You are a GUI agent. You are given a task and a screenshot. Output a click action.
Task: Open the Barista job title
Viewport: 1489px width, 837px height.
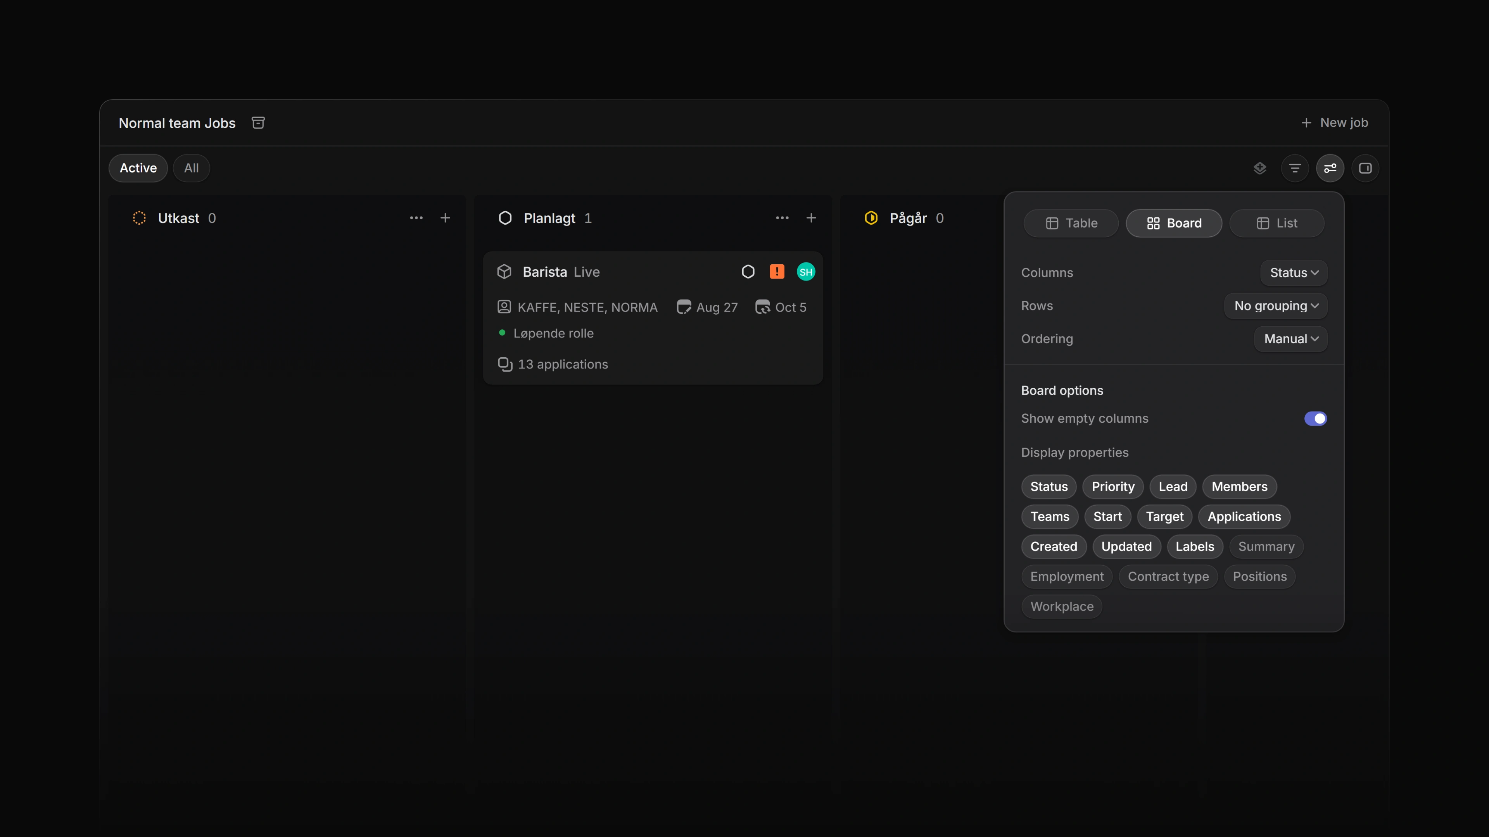click(x=545, y=272)
